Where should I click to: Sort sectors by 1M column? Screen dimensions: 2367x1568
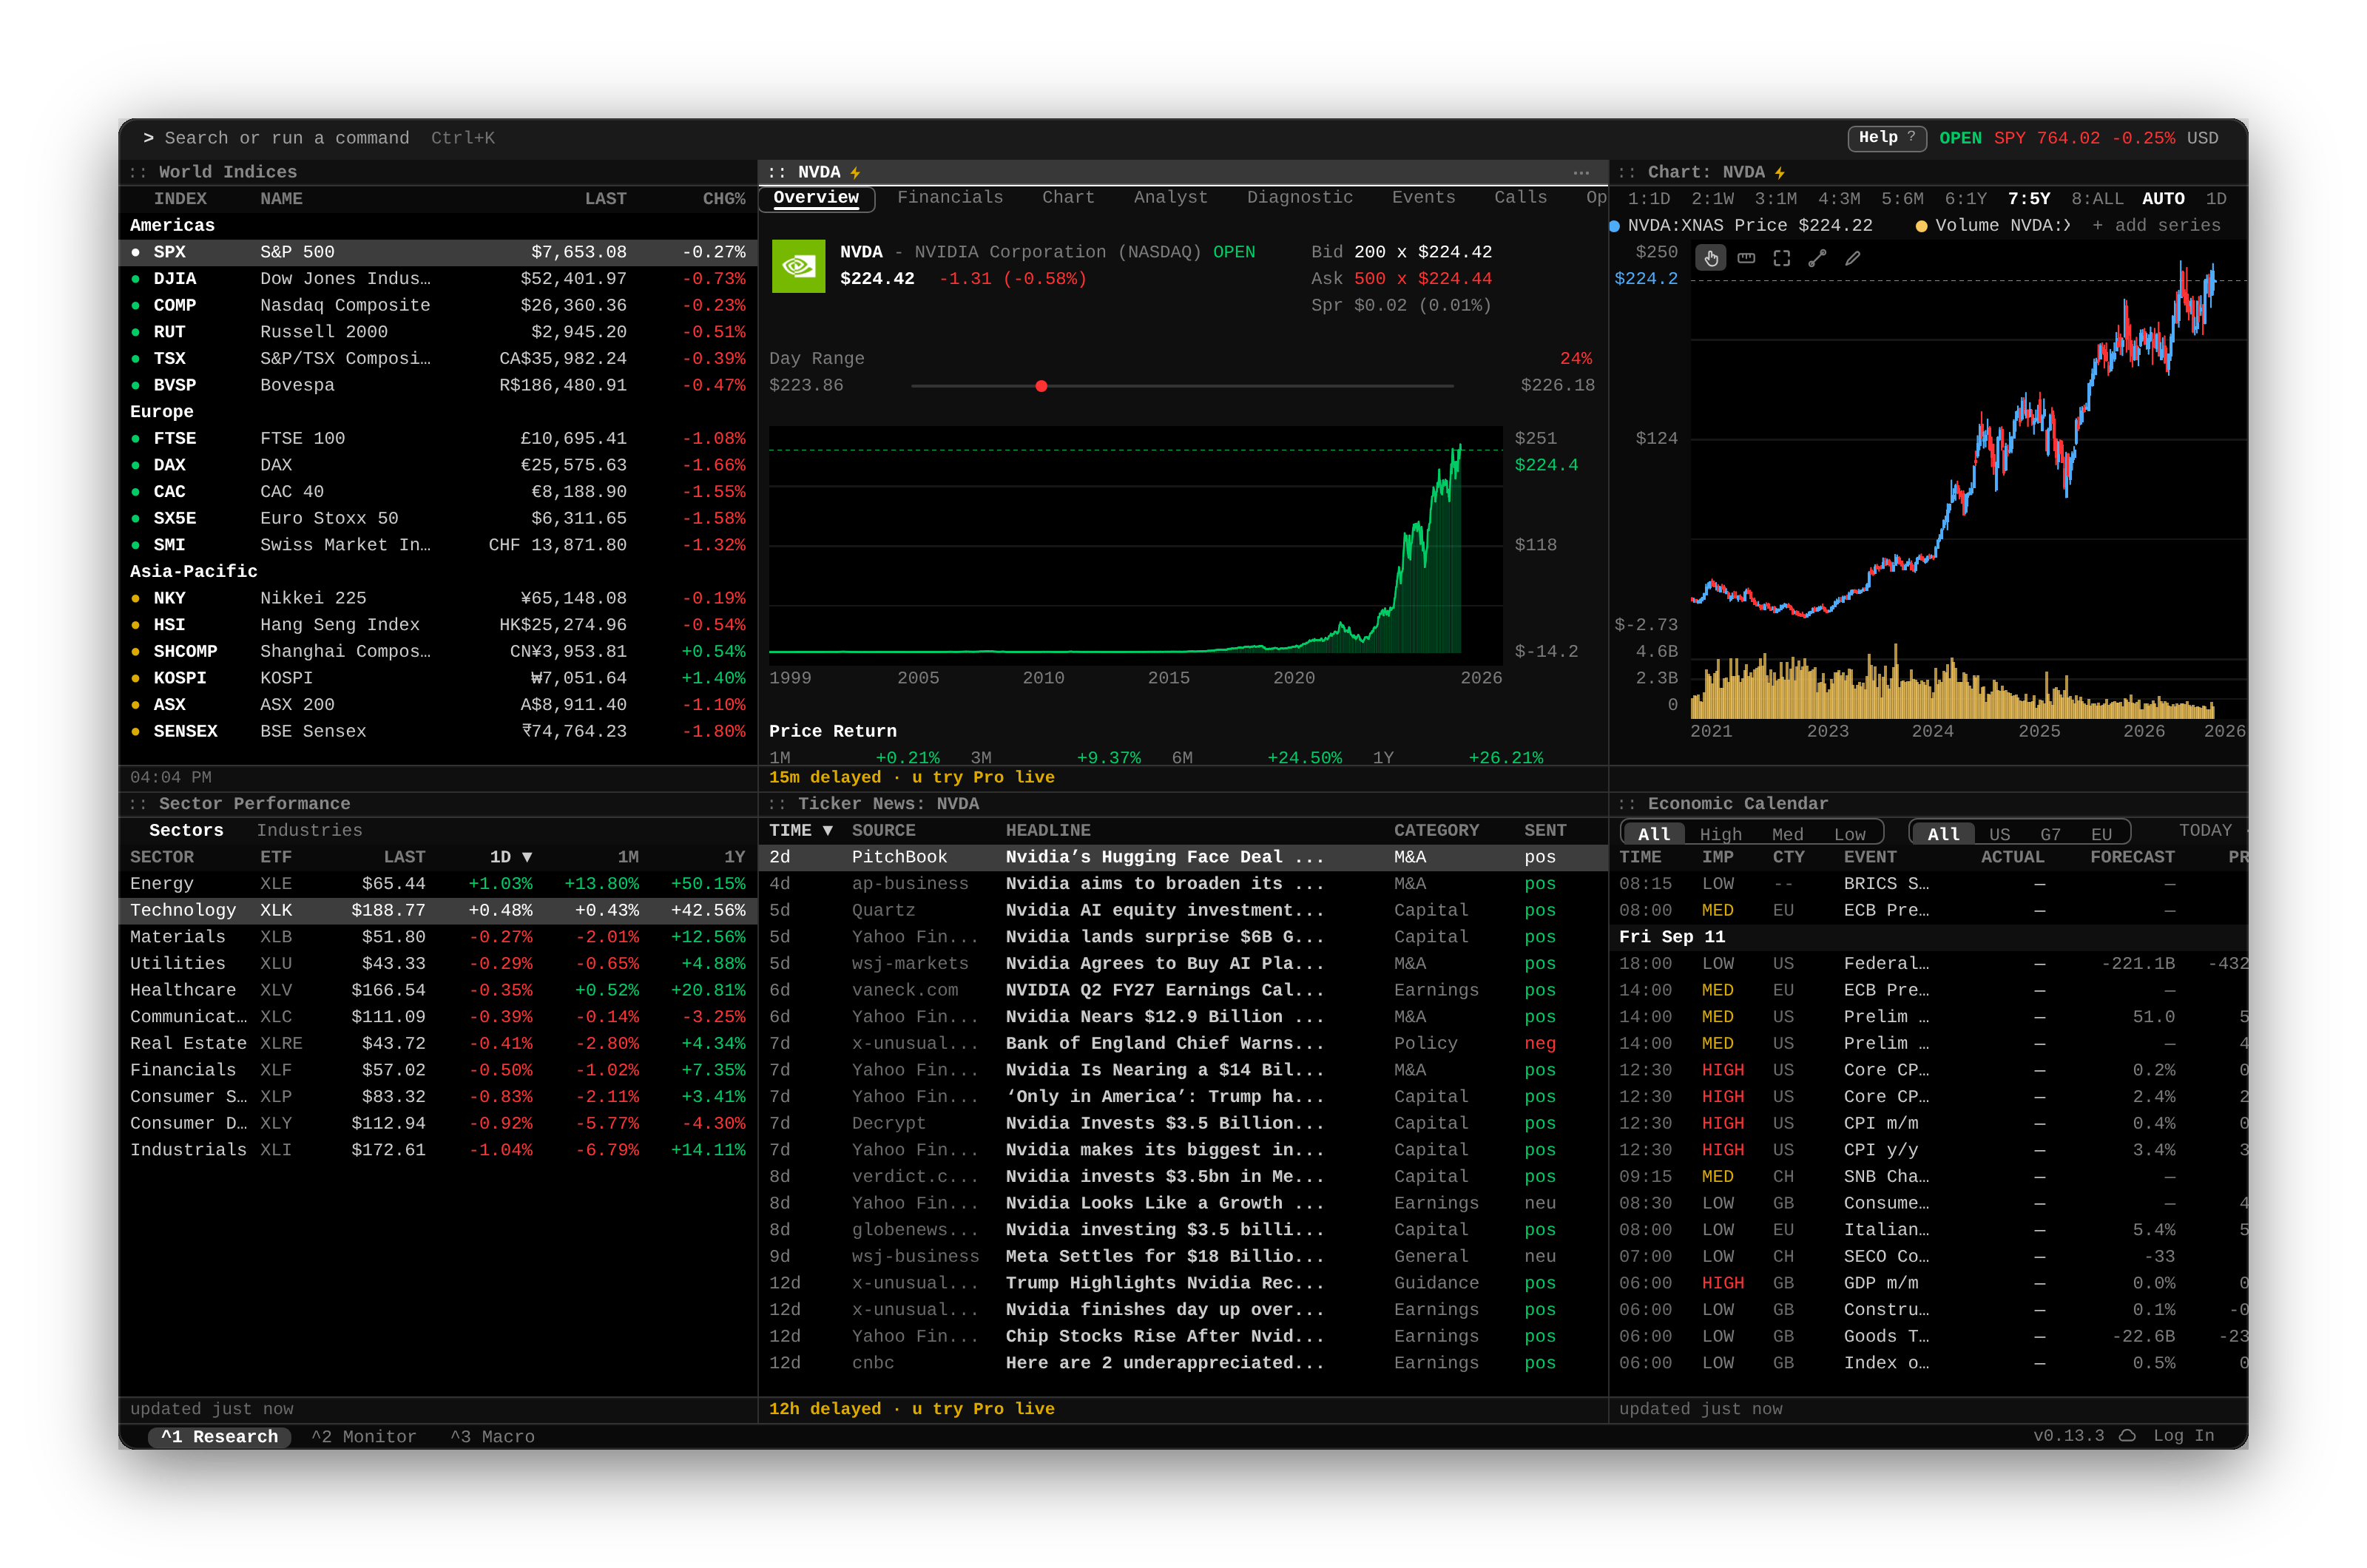628,857
